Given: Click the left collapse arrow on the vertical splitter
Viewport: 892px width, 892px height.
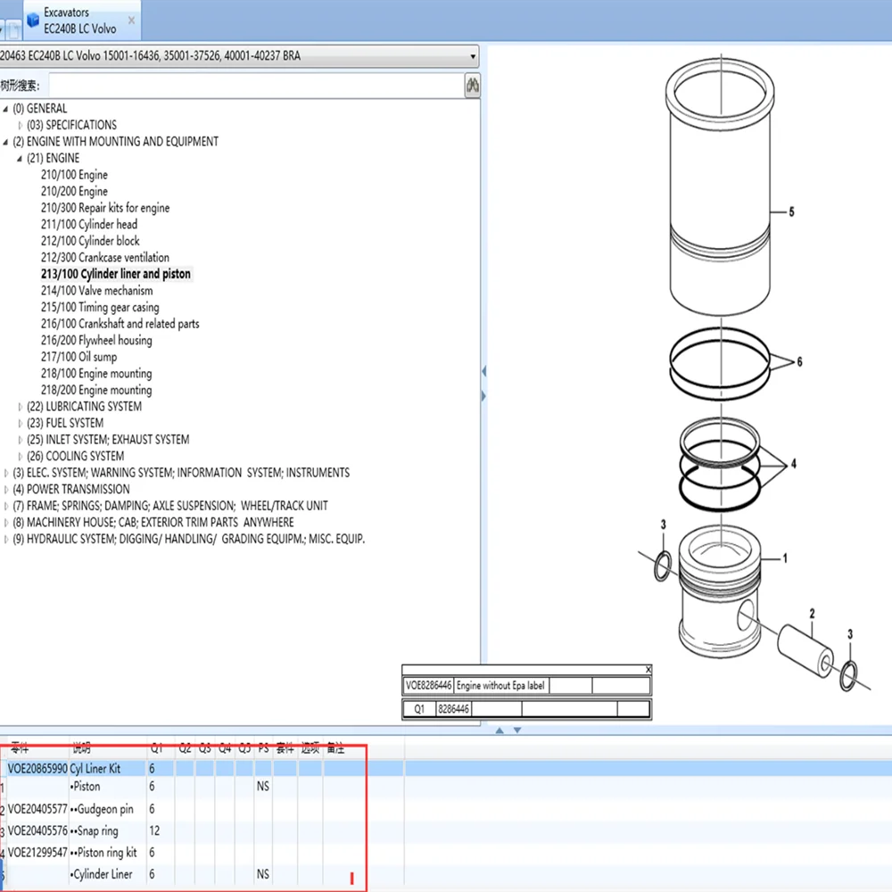Looking at the screenshot, I should [x=483, y=371].
